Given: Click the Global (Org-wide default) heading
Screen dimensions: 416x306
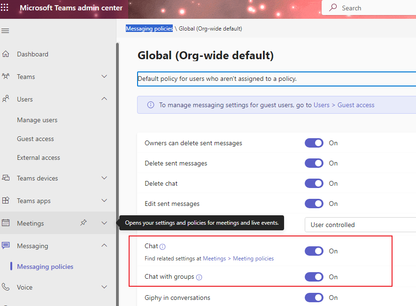Looking at the screenshot, I should click(206, 55).
